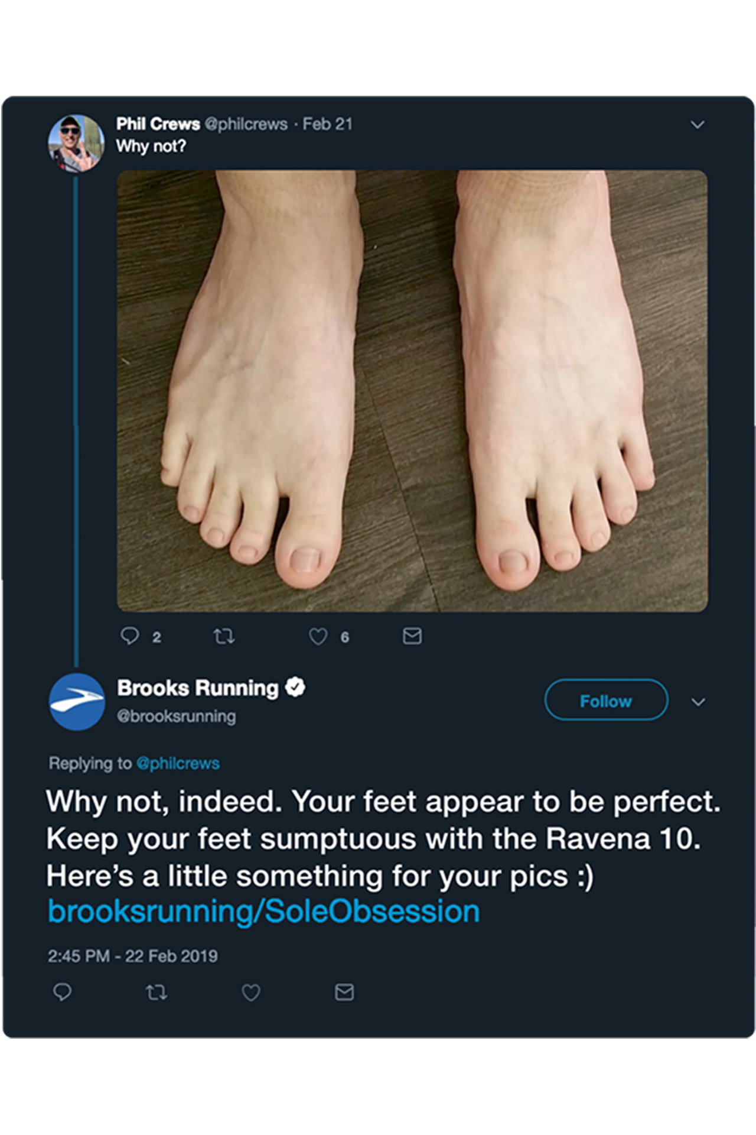
Task: Open the brooksrunning/SoleObsession link
Action: coord(263,912)
